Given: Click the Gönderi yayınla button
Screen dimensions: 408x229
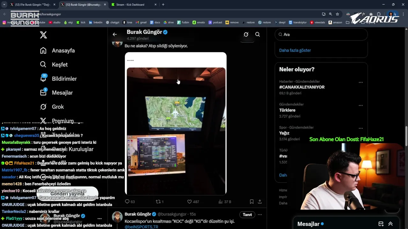Looking at the screenshot, I should [x=67, y=194].
